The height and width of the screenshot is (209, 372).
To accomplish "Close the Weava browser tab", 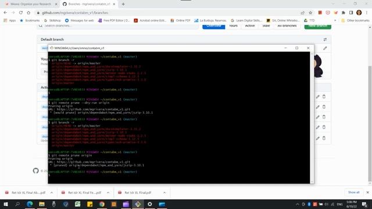I will click(x=56, y=4).
